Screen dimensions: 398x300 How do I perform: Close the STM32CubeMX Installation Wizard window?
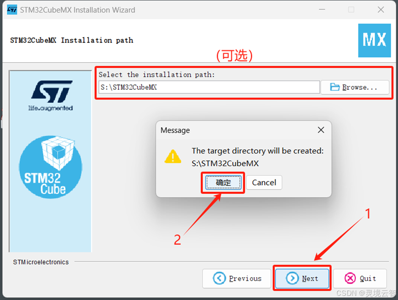381,10
